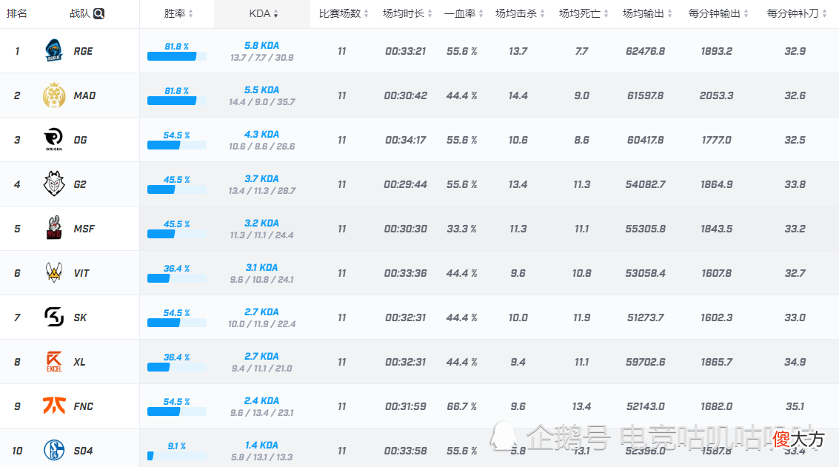The width and height of the screenshot is (839, 467).
Task: Click G2's 45.5 % win rate bar
Action: click(x=176, y=189)
